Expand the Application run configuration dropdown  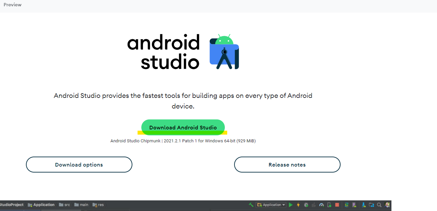click(x=271, y=205)
